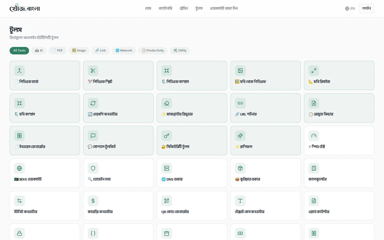Select the Link filter chip

(x=101, y=50)
